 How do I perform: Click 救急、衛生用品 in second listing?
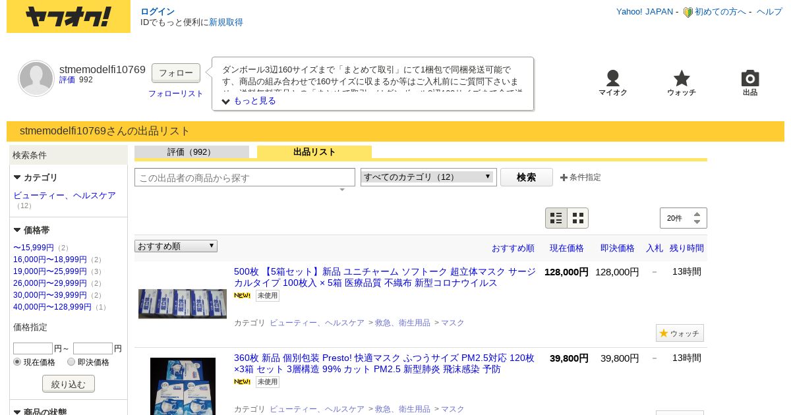403,409
